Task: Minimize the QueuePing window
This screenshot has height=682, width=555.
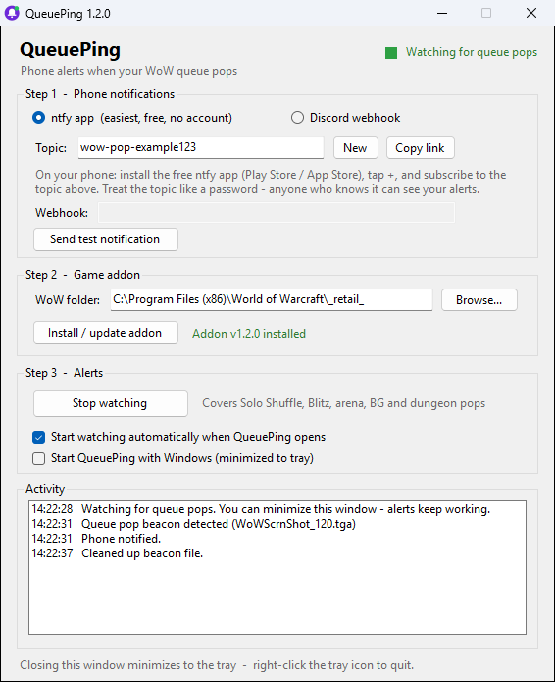Action: point(442,13)
